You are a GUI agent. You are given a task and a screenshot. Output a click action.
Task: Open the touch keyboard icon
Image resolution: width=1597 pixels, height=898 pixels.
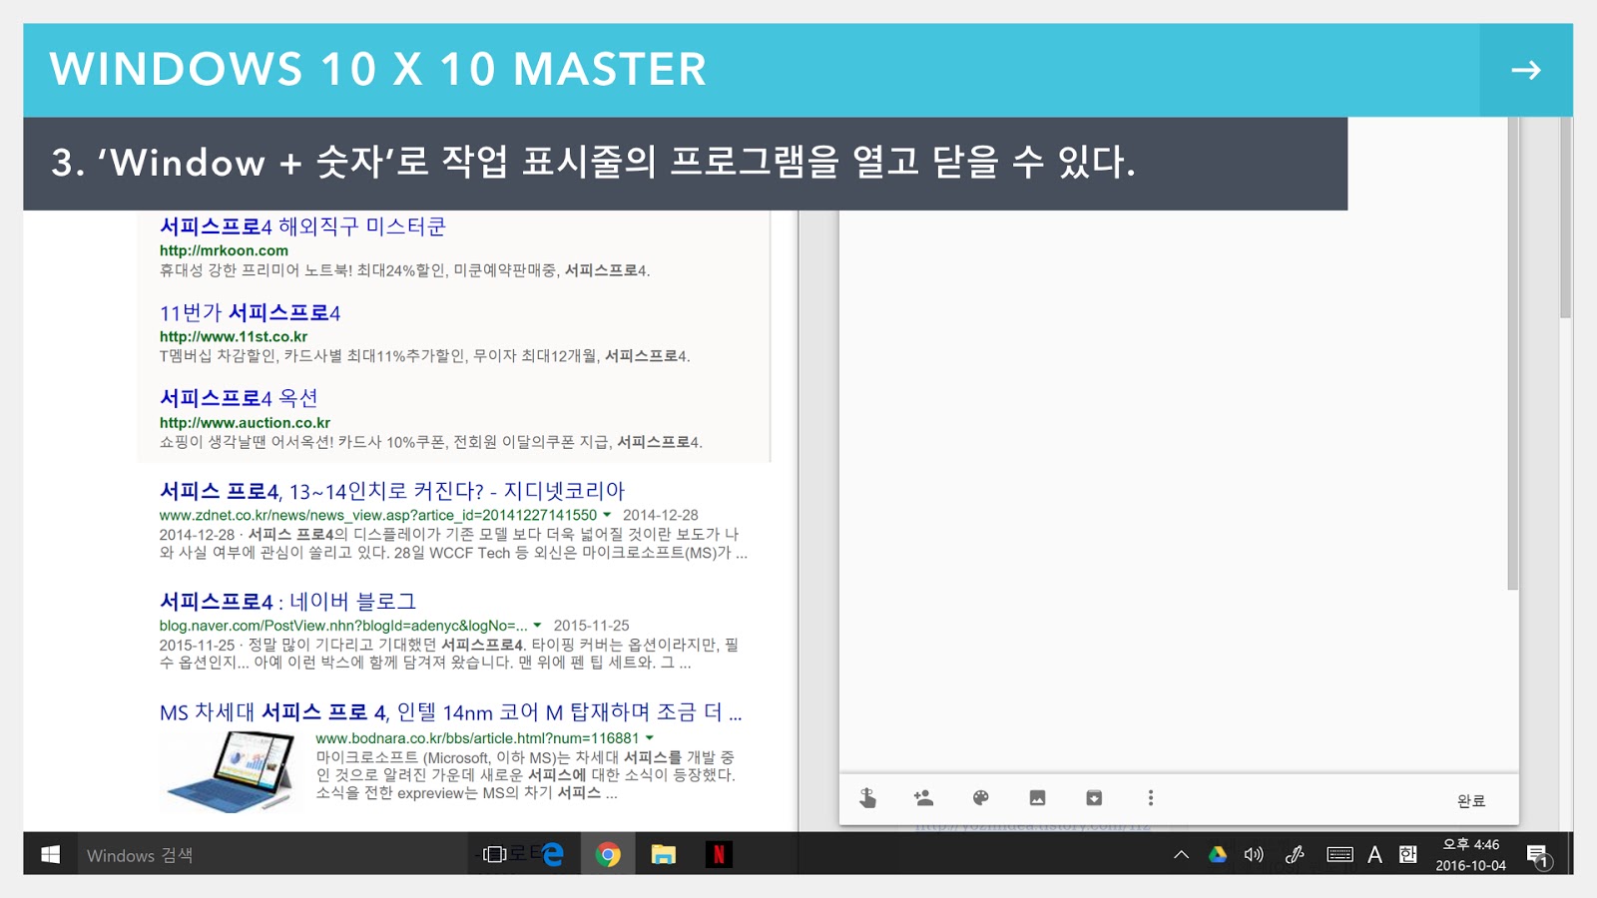(x=1339, y=854)
